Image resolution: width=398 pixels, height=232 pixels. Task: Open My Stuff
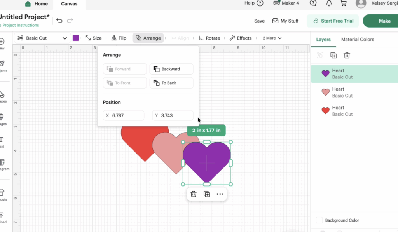tap(285, 21)
